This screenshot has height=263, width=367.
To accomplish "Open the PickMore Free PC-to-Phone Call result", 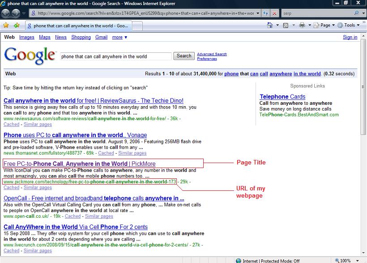I will click(80, 164).
